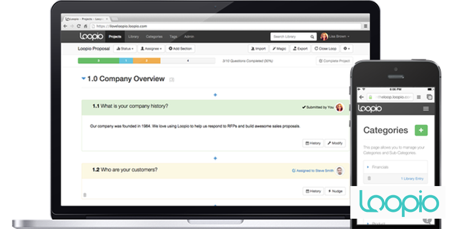This screenshot has height=229, width=458.
Task: Open the gear settings dropdown
Action: tap(346, 49)
